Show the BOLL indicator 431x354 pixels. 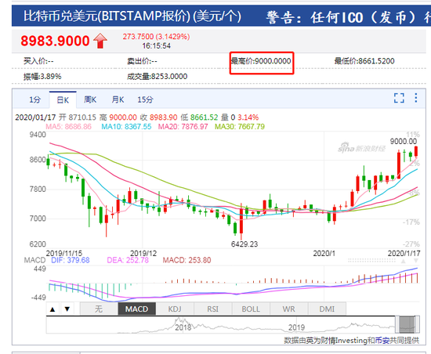pos(251,309)
